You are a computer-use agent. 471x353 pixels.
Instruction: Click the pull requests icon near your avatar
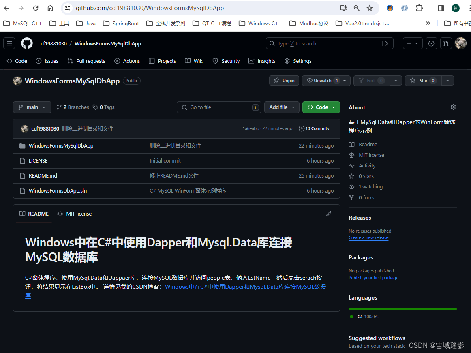[445, 43]
